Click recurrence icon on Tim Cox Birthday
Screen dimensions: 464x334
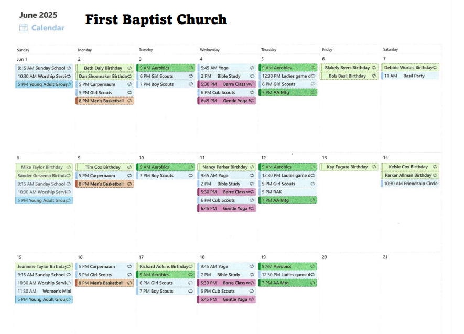tap(130, 167)
